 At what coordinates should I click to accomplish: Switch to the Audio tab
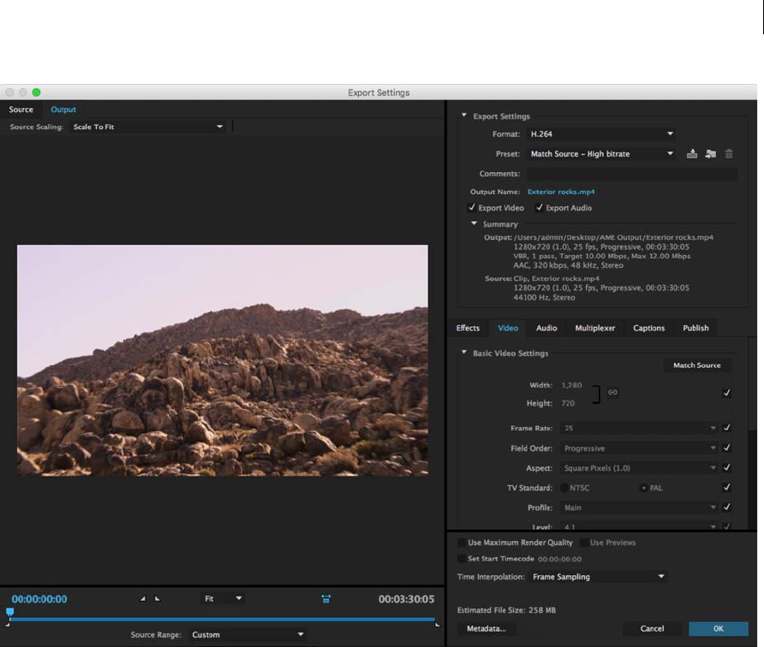[x=546, y=328]
